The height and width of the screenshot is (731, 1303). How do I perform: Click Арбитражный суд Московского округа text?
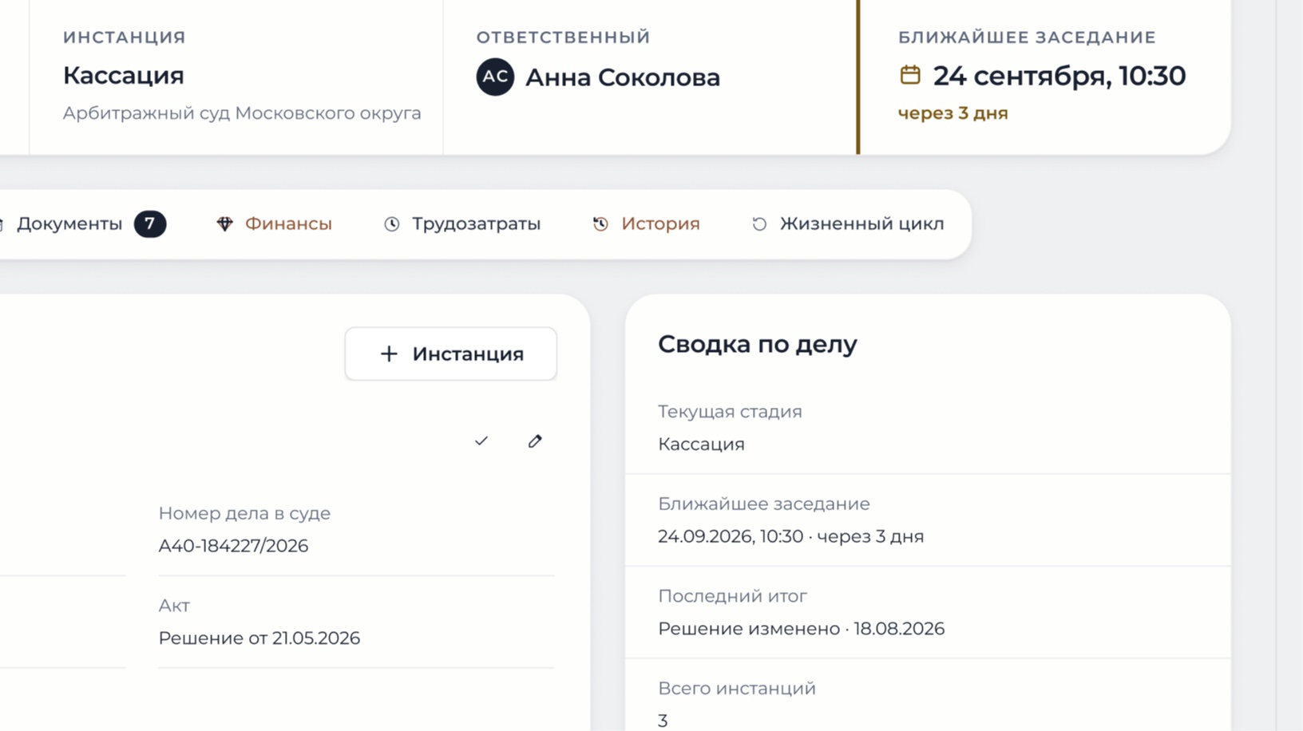[242, 113]
